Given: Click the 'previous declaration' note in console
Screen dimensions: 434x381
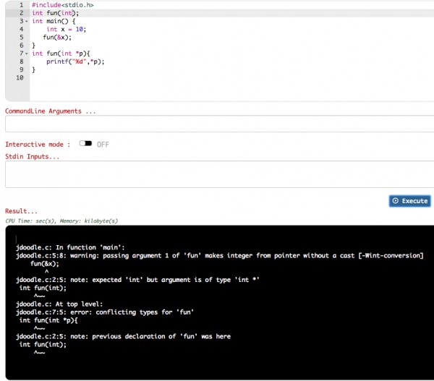Looking at the screenshot, I should [x=124, y=336].
